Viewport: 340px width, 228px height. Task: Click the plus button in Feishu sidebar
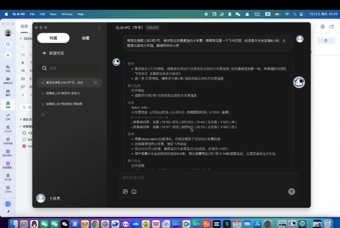pos(8,55)
